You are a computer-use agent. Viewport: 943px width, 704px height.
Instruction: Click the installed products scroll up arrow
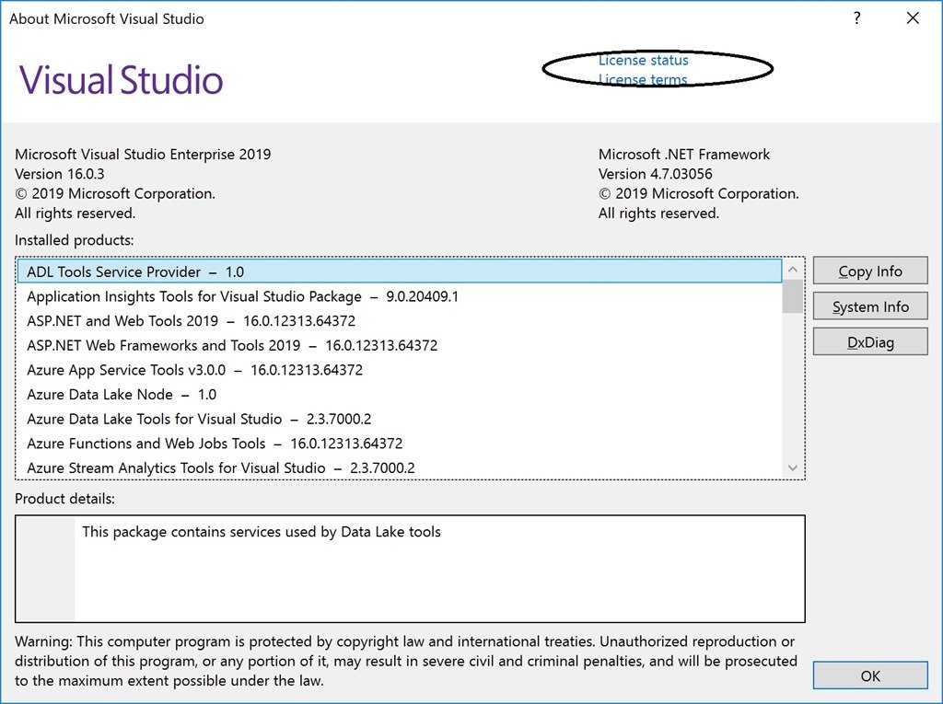tap(793, 270)
